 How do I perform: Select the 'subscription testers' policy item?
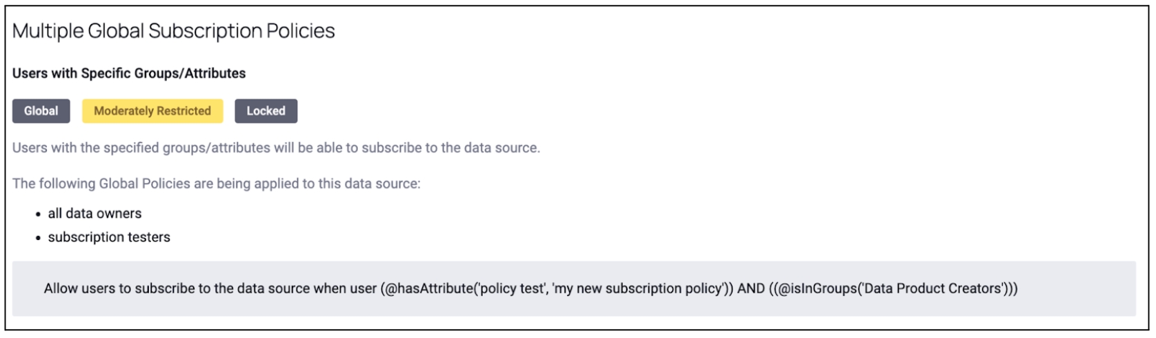109,237
